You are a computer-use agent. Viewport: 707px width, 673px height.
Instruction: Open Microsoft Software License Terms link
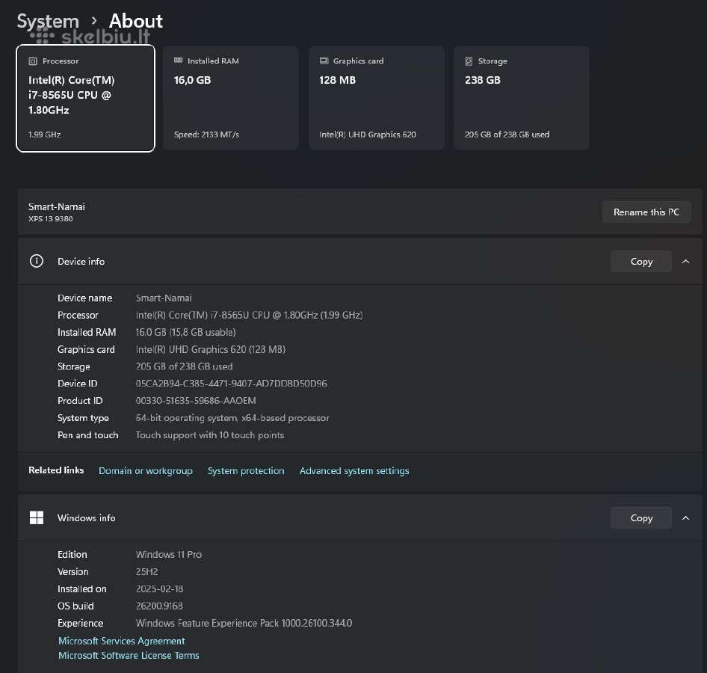click(x=129, y=655)
